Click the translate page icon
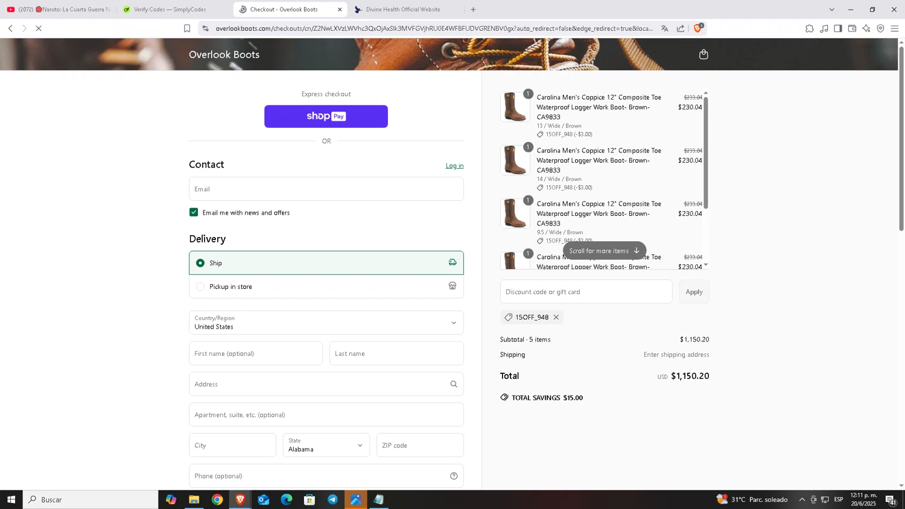 point(664,28)
